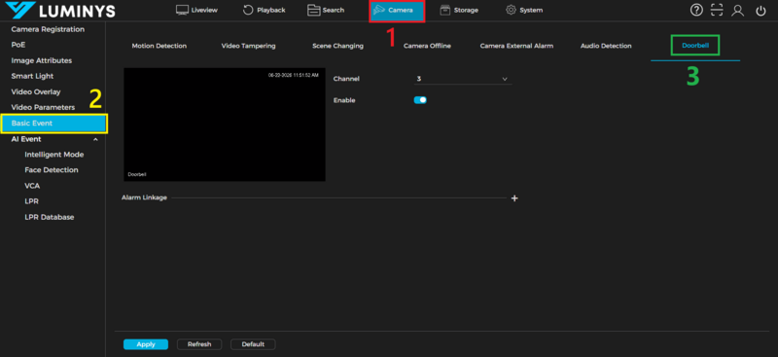This screenshot has width=778, height=357.
Task: Open the Liveview section
Action: coord(197,10)
